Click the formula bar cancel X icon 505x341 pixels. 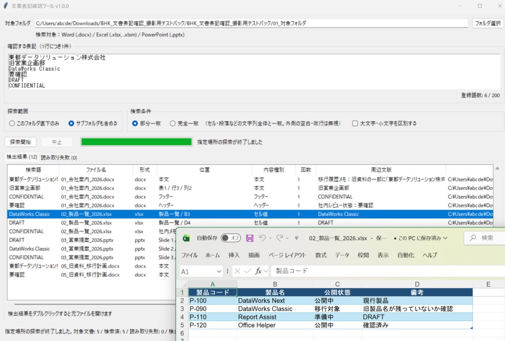(x=237, y=271)
